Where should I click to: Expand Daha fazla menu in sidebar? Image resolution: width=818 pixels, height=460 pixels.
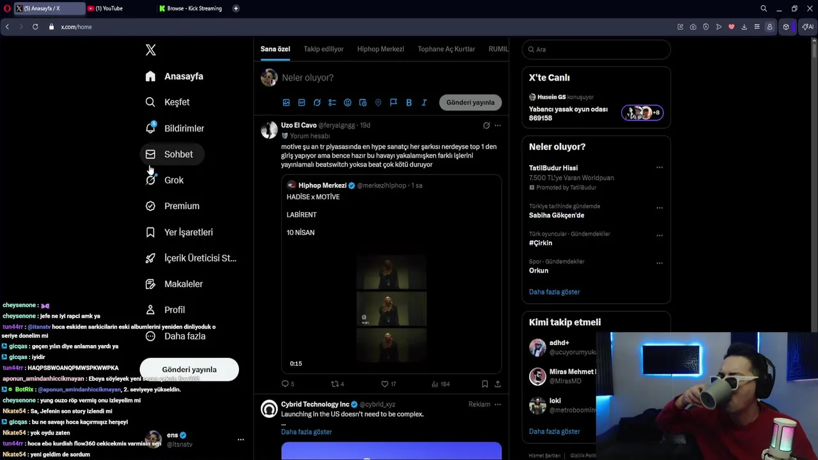tap(176, 336)
